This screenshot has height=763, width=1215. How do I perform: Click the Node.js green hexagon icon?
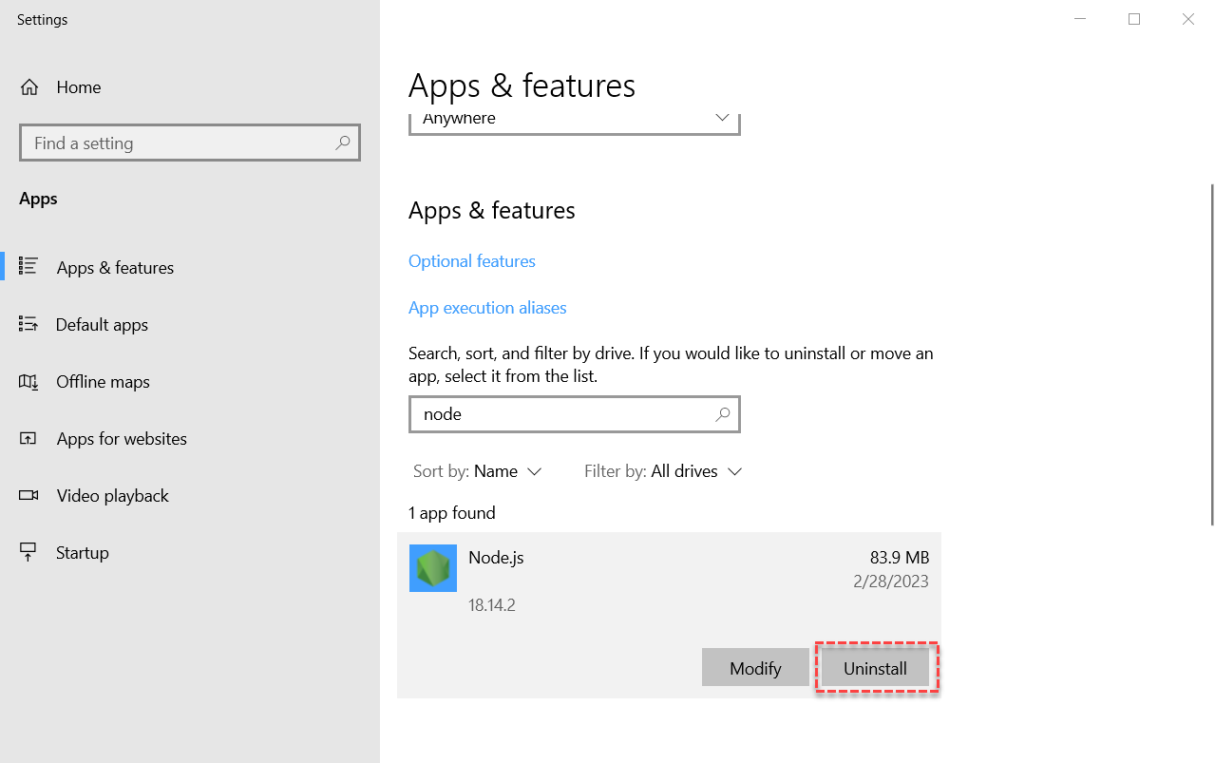point(433,568)
